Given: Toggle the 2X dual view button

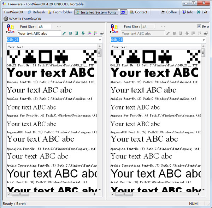Looking at the screenshot, I should [x=123, y=12].
